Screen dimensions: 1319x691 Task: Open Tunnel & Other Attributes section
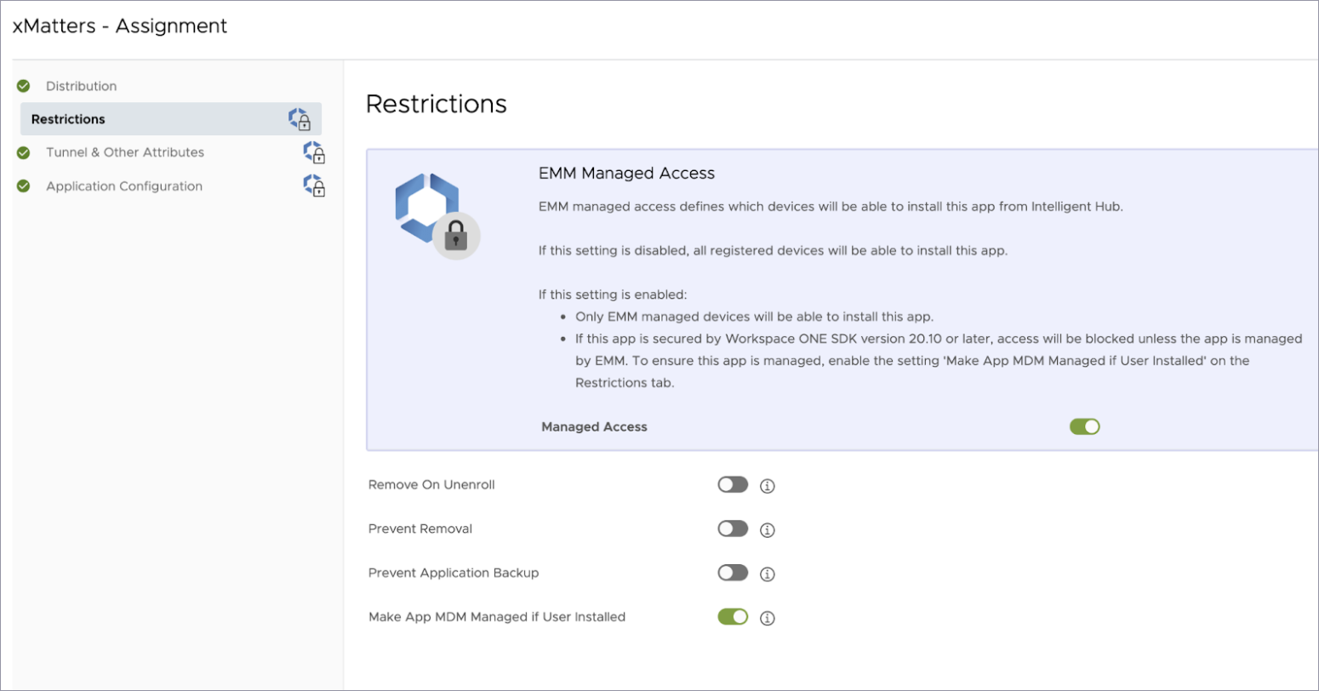tap(125, 152)
